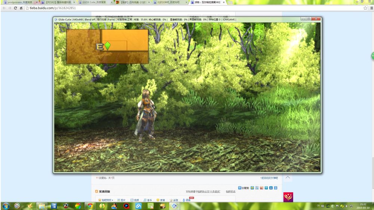
Task: Open the 语音 voice reply option
Action: pyautogui.click(x=186, y=200)
